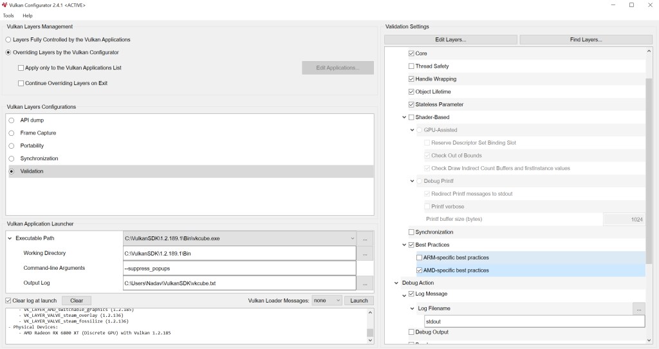Browse for the Executable Path file

365,238
